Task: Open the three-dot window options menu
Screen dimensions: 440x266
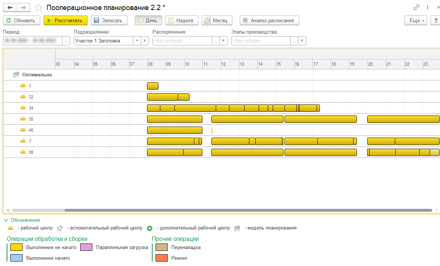Action: [x=427, y=7]
